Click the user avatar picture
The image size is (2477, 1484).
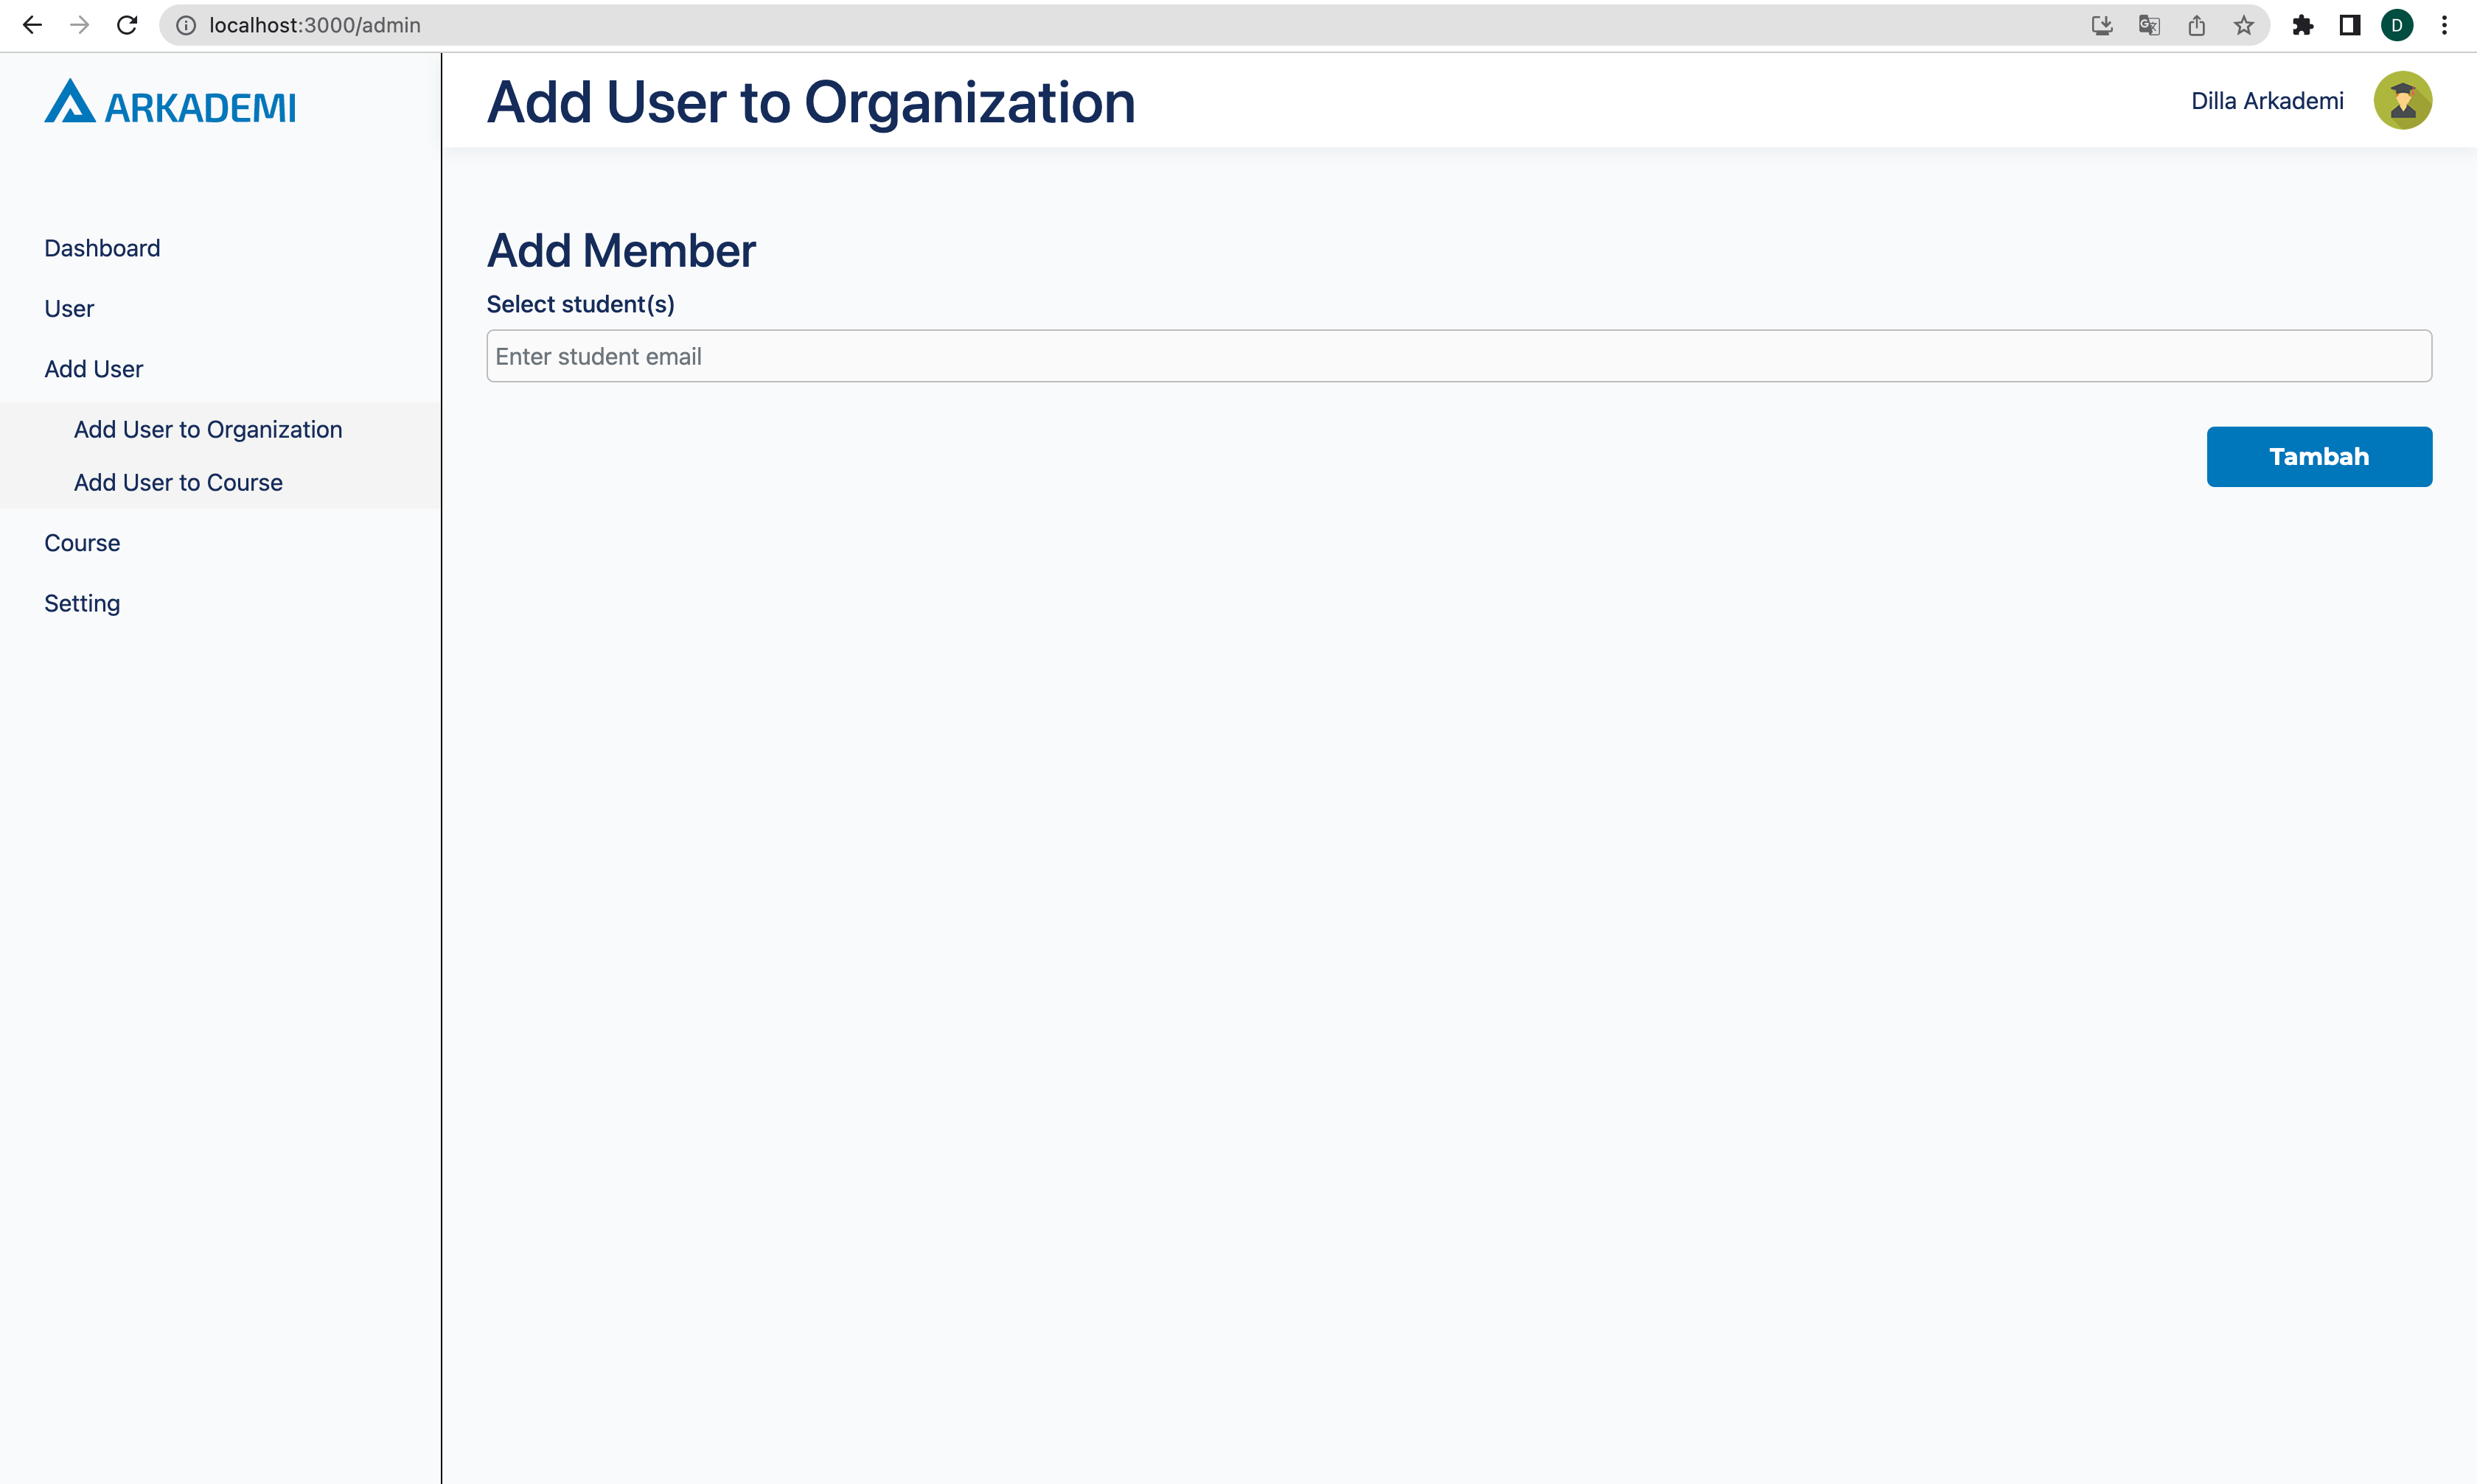pos(2402,101)
